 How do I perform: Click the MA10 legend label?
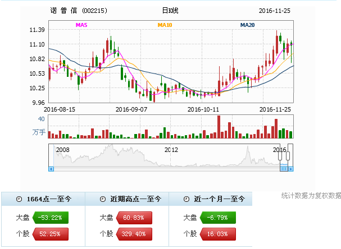point(165,25)
